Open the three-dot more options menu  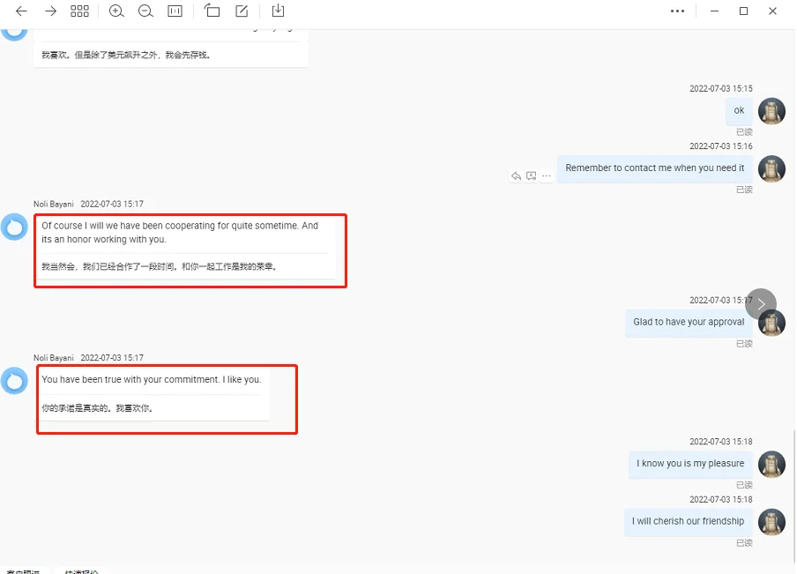coord(677,11)
